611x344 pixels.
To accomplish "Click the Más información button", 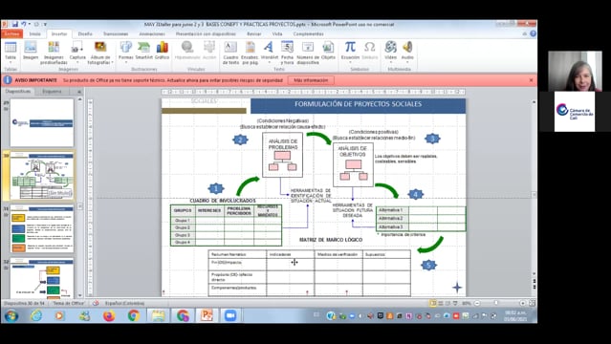I will (311, 80).
